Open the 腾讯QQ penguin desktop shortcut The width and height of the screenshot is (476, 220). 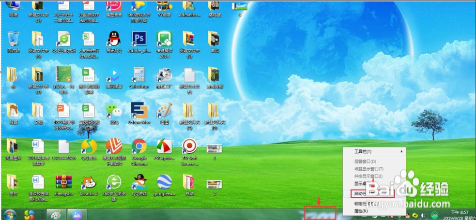pos(114,42)
